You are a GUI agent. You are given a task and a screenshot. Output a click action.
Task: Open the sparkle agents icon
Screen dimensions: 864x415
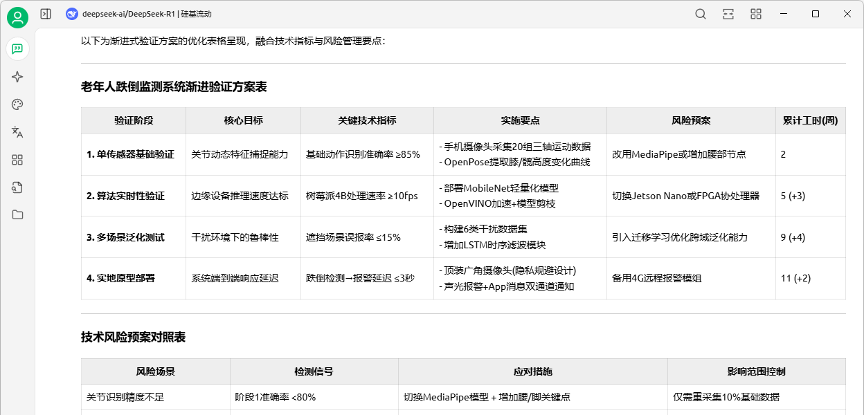pyautogui.click(x=17, y=77)
